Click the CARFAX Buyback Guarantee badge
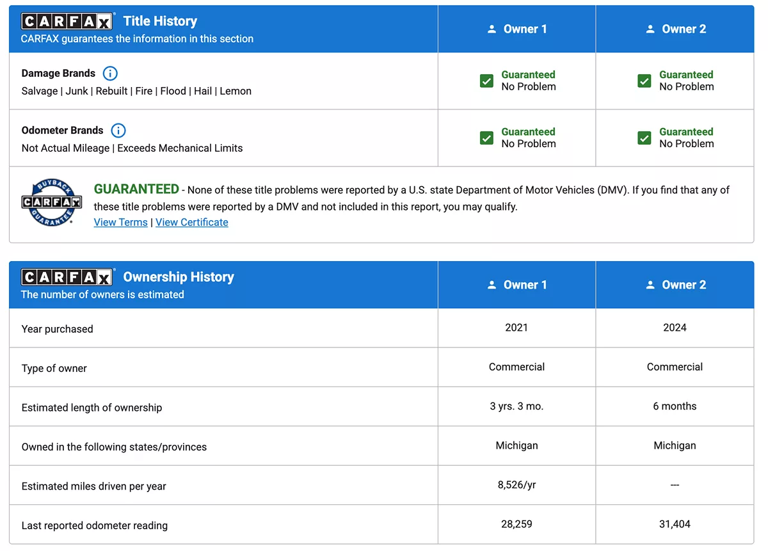The image size is (768, 551). [x=51, y=203]
